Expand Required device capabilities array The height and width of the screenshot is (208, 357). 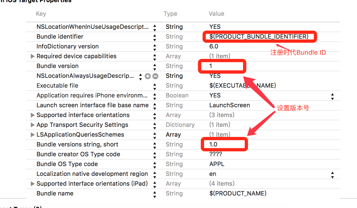pyautogui.click(x=33, y=56)
